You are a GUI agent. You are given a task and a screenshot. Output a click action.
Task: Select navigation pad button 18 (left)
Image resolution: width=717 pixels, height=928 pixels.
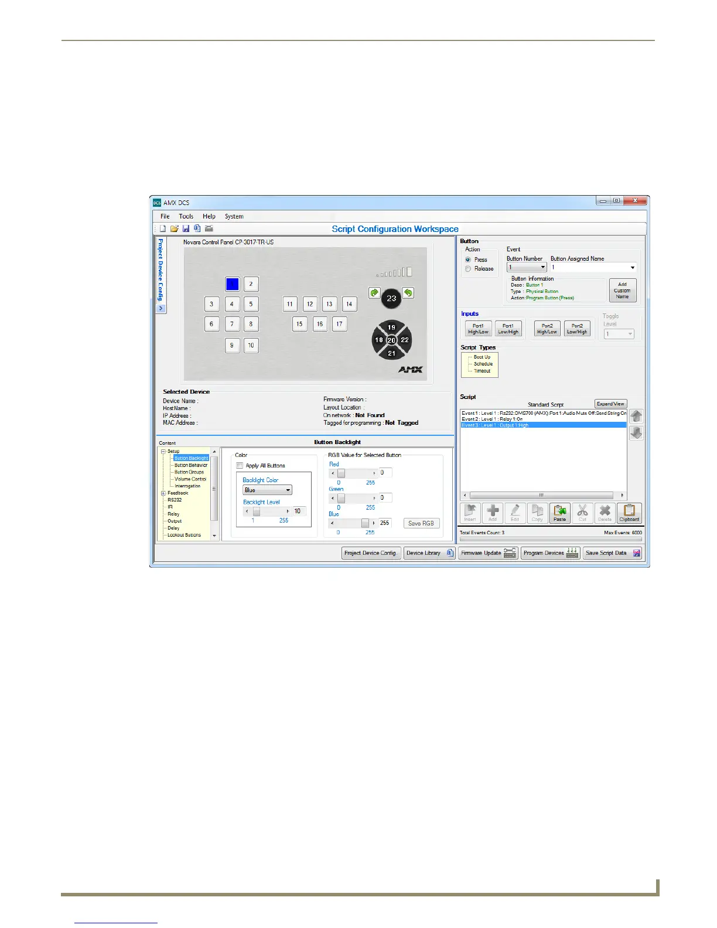pos(379,340)
